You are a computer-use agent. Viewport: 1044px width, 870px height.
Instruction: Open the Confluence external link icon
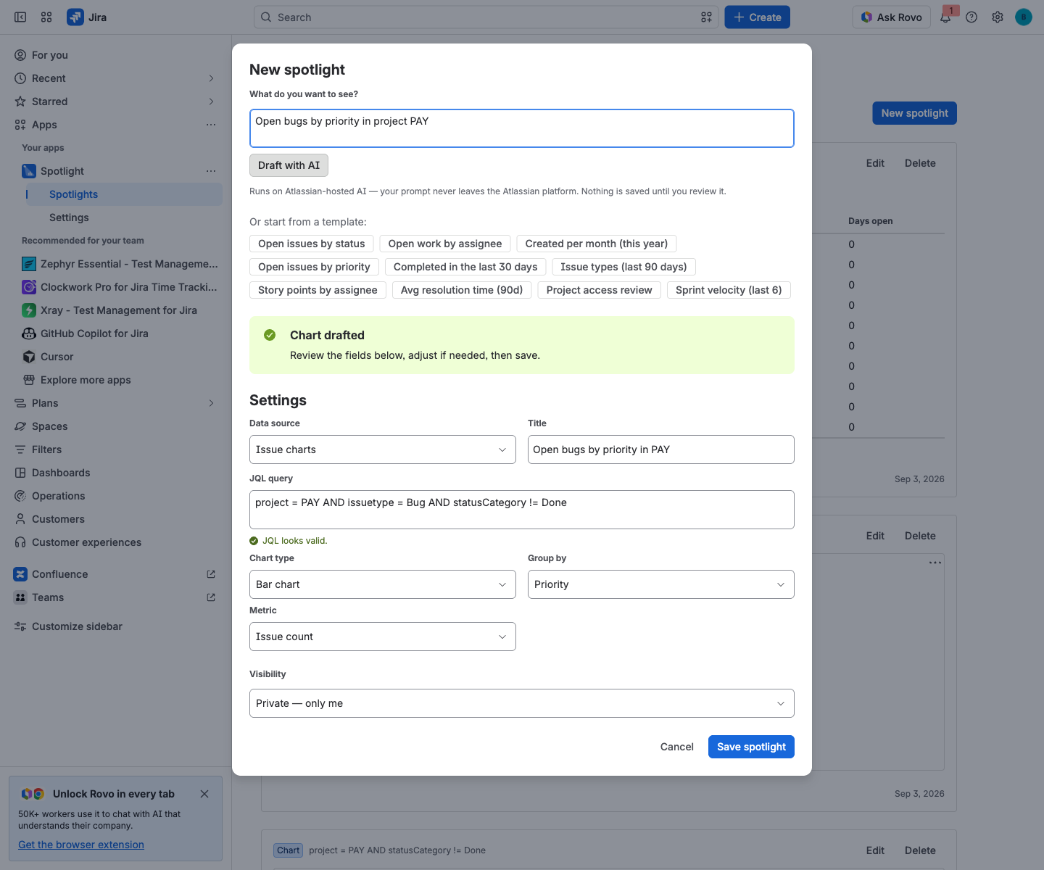[x=211, y=574]
